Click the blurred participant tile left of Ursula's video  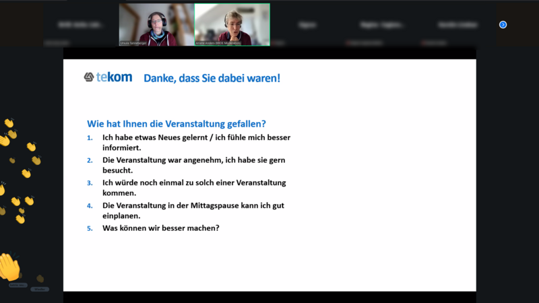(x=81, y=25)
